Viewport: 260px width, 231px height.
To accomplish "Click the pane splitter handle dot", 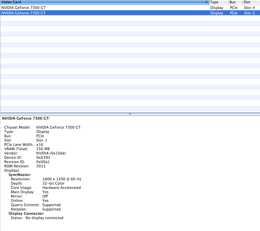I will 130,114.
